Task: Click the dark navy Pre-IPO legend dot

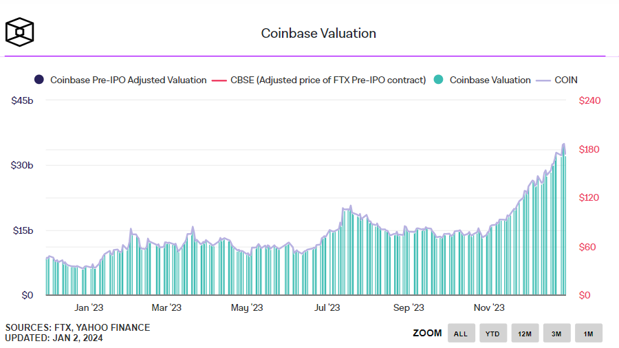Action: (39, 80)
